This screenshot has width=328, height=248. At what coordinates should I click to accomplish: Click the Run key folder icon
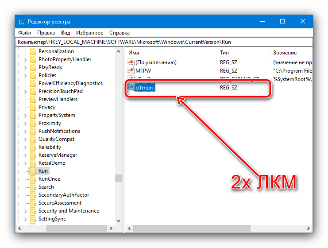click(x=33, y=171)
